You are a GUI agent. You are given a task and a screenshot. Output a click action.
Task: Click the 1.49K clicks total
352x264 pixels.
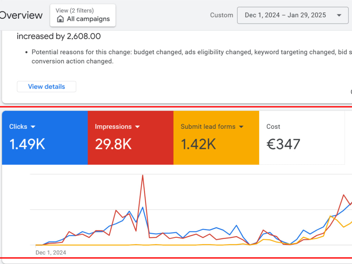(27, 144)
